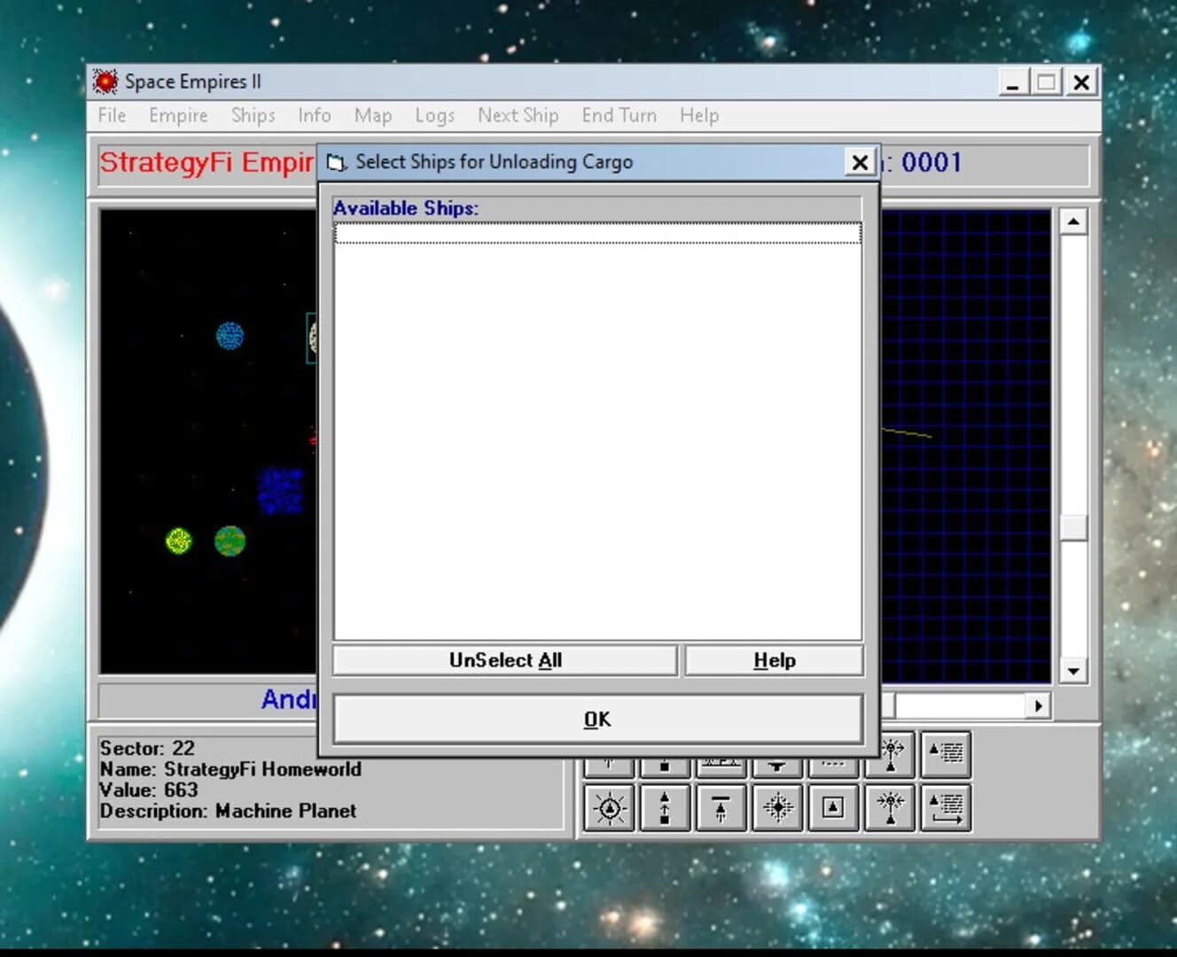Click the repeat-orders icon with looping arrow, bottom right
Viewport: 1177px width, 957px height.
tap(947, 808)
